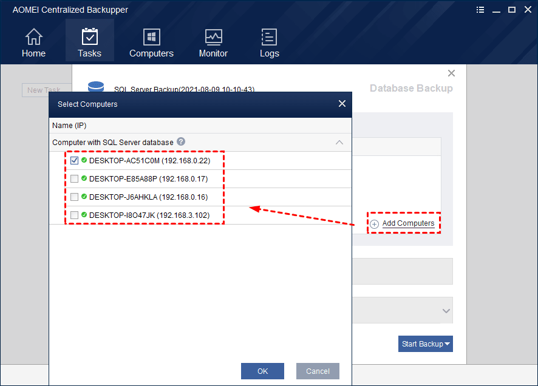Click the Computer with SQL Server database label
This screenshot has width=538, height=386.
(x=113, y=142)
